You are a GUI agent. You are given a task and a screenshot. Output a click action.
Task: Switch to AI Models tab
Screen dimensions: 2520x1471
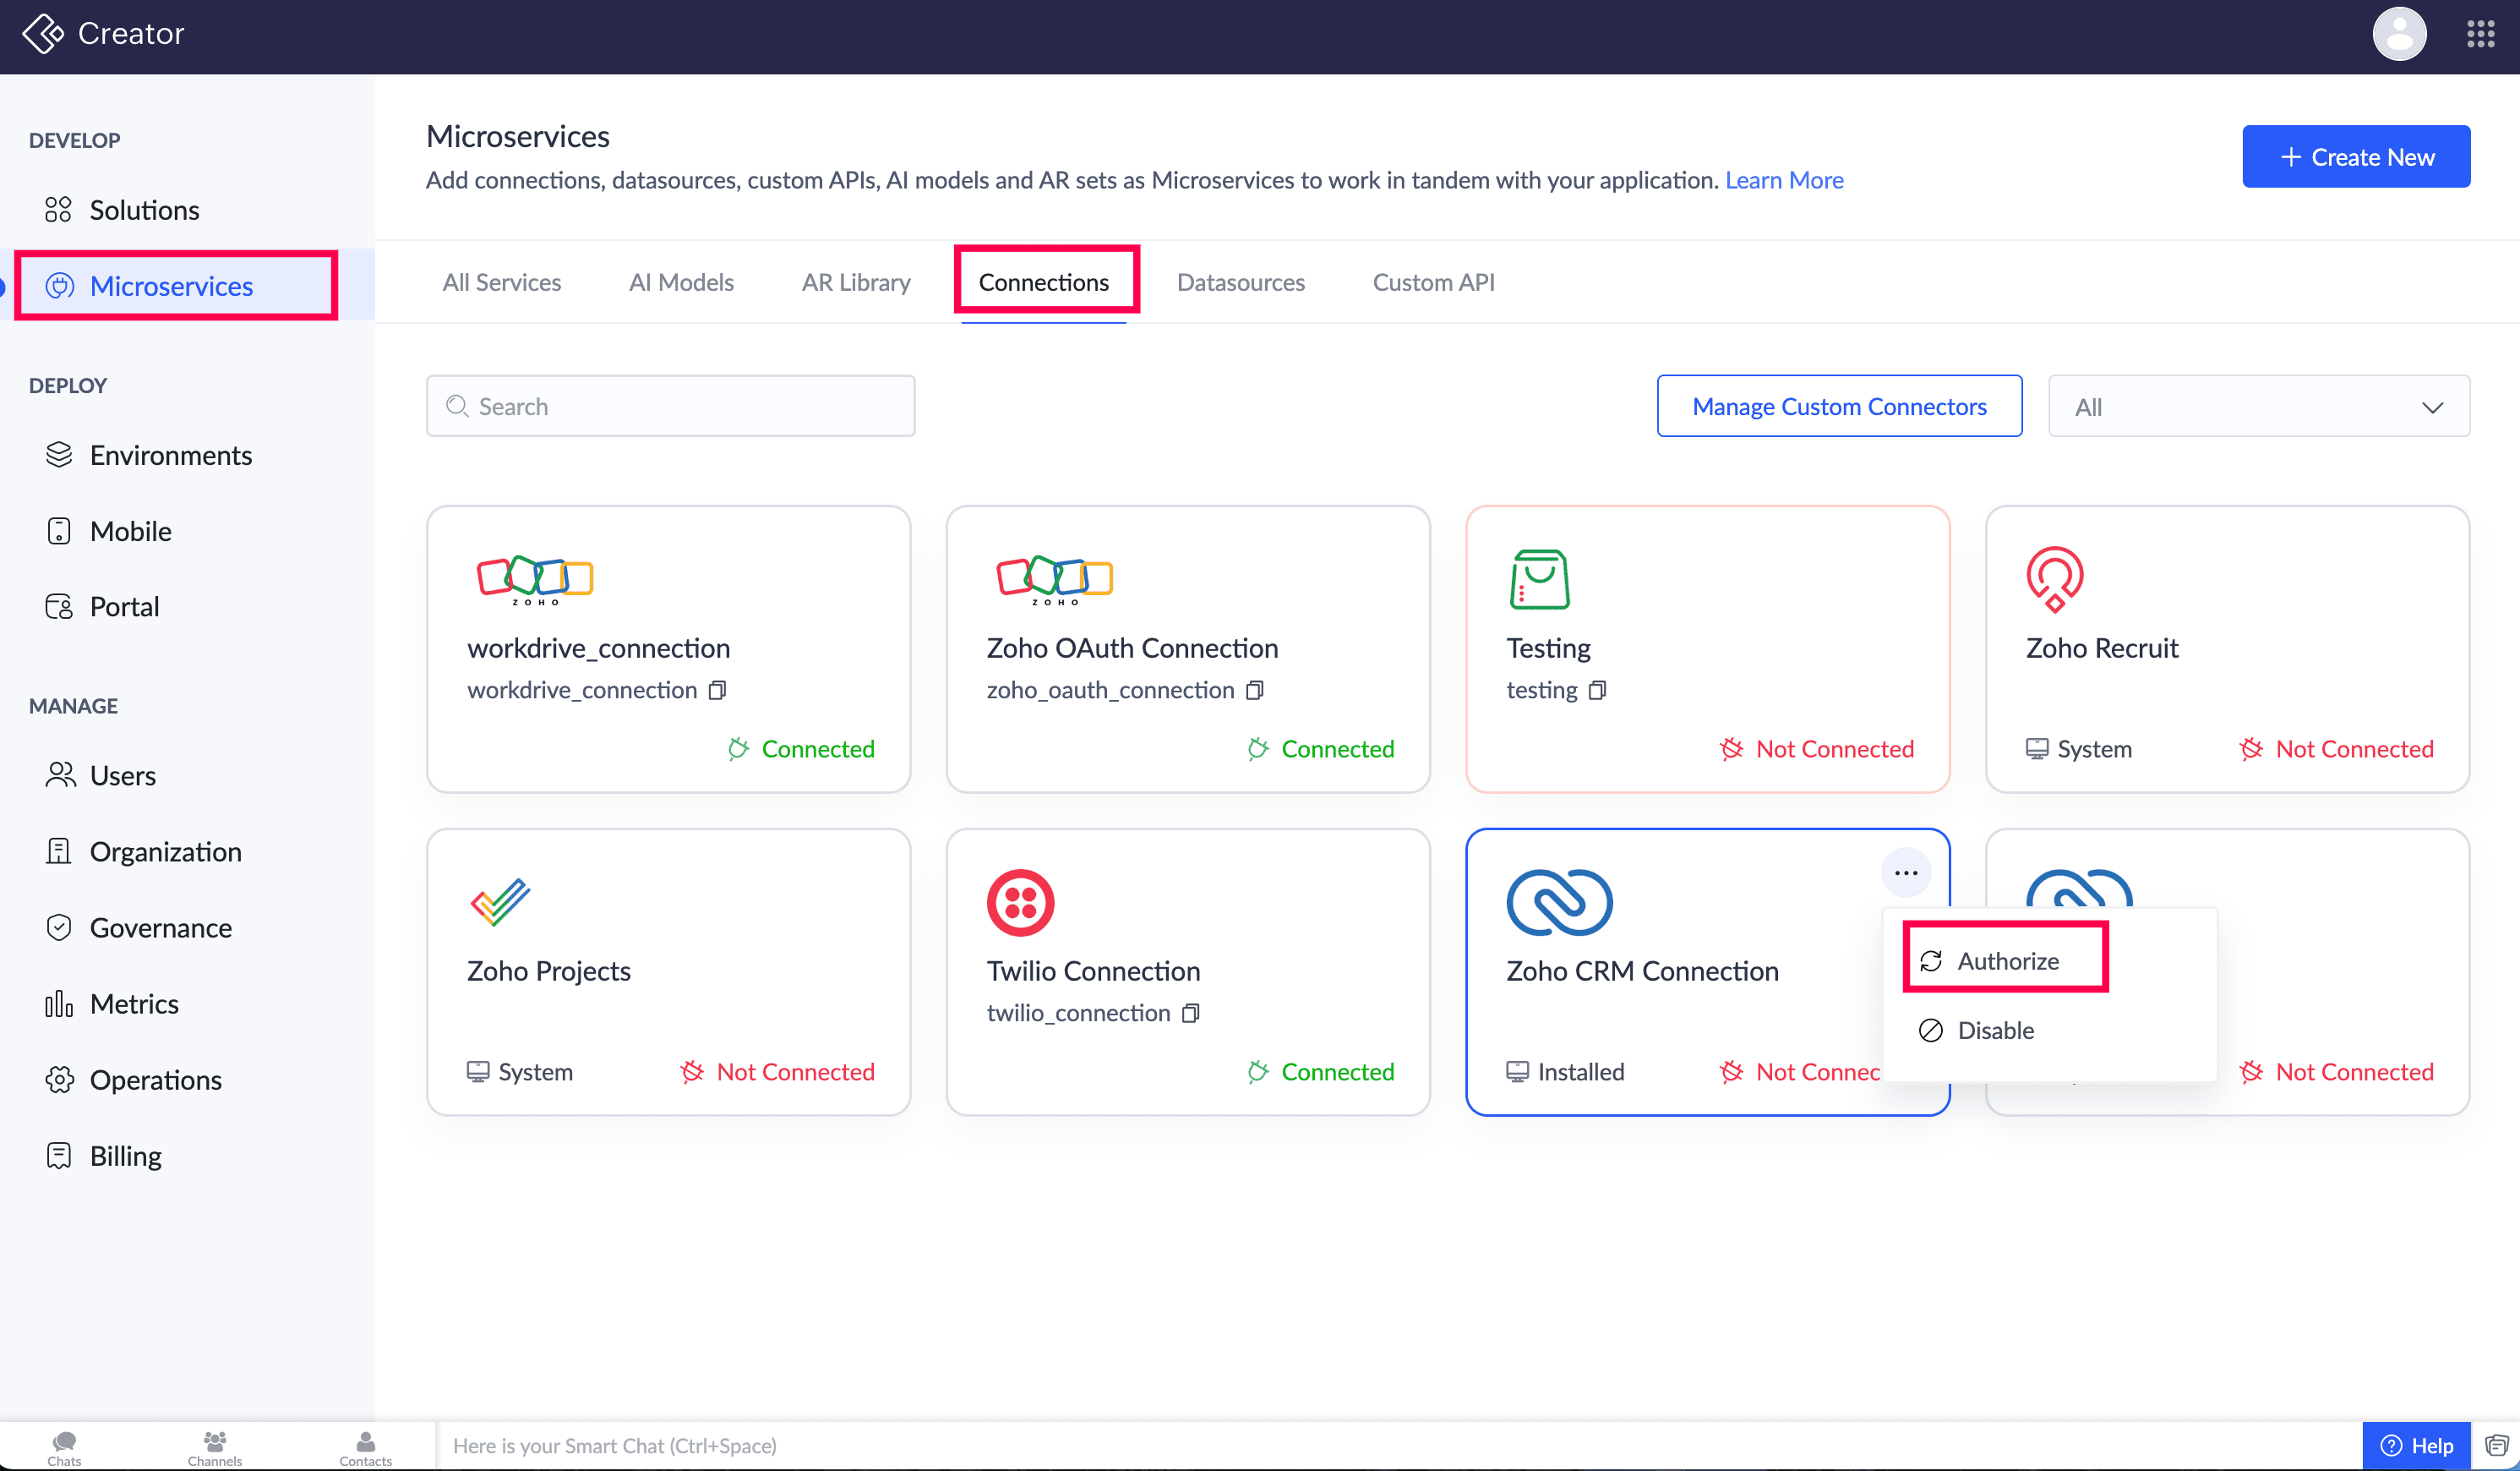[x=681, y=282]
